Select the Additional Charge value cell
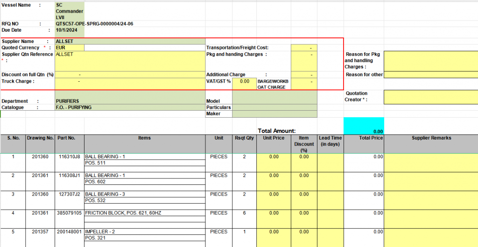This screenshot has width=478, height=247. click(x=304, y=75)
